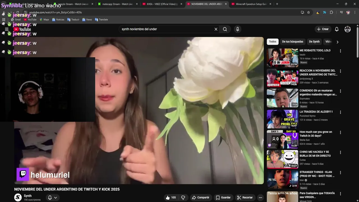The height and width of the screenshot is (202, 359).
Task: Open the Synth channel avatar
Action: point(18,198)
